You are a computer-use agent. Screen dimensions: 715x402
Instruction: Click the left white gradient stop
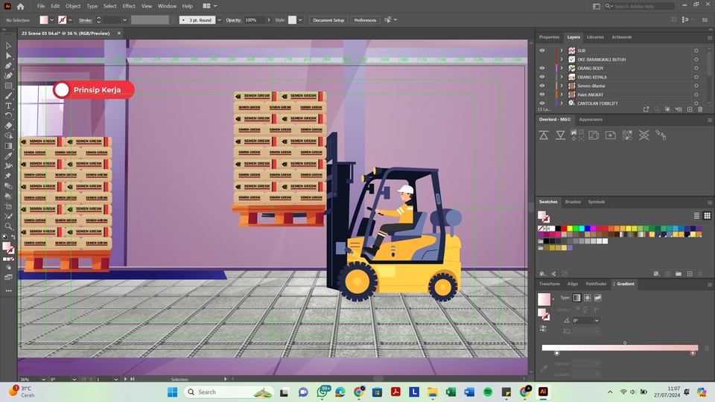557,353
